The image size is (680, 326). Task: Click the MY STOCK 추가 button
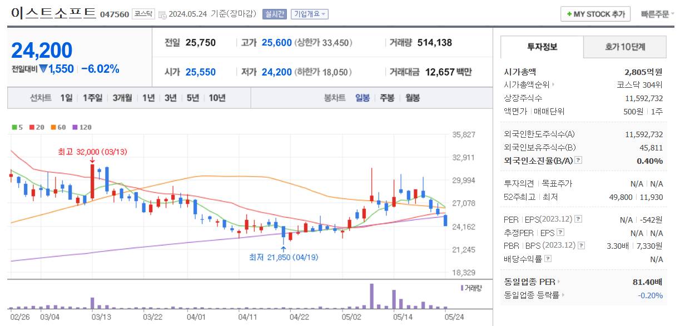coord(594,14)
